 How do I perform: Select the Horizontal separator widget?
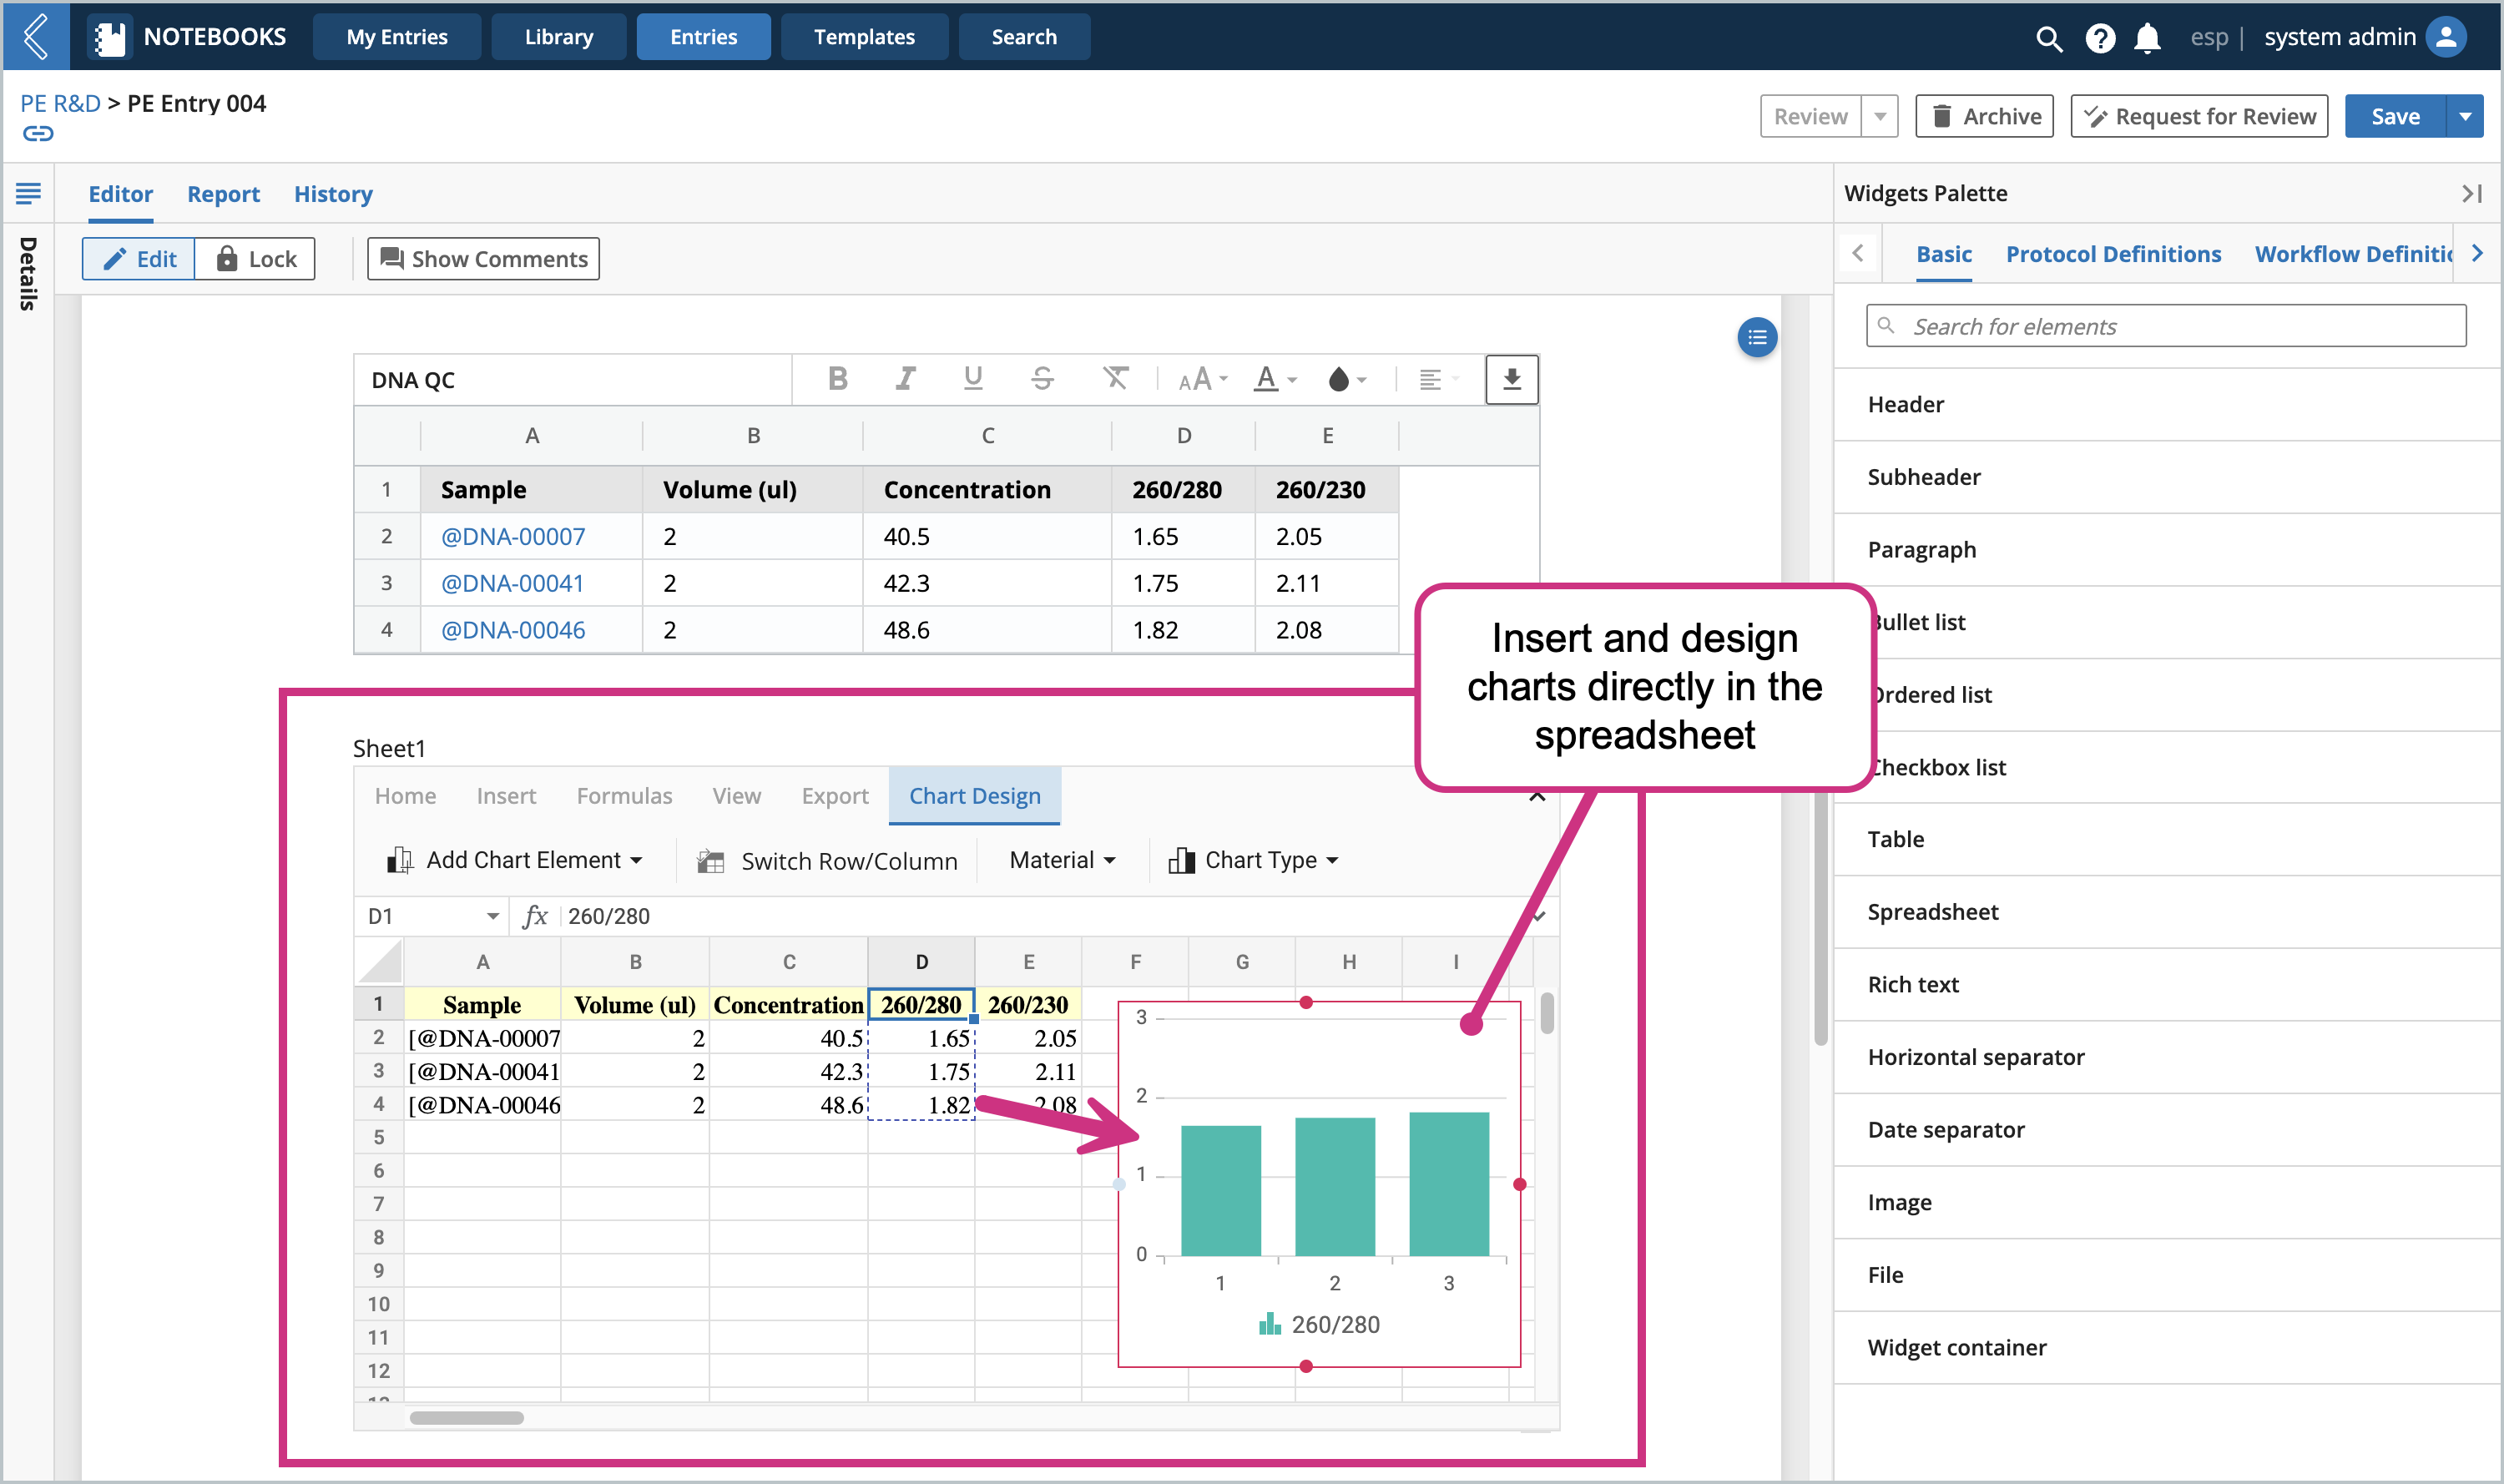(x=2168, y=1057)
